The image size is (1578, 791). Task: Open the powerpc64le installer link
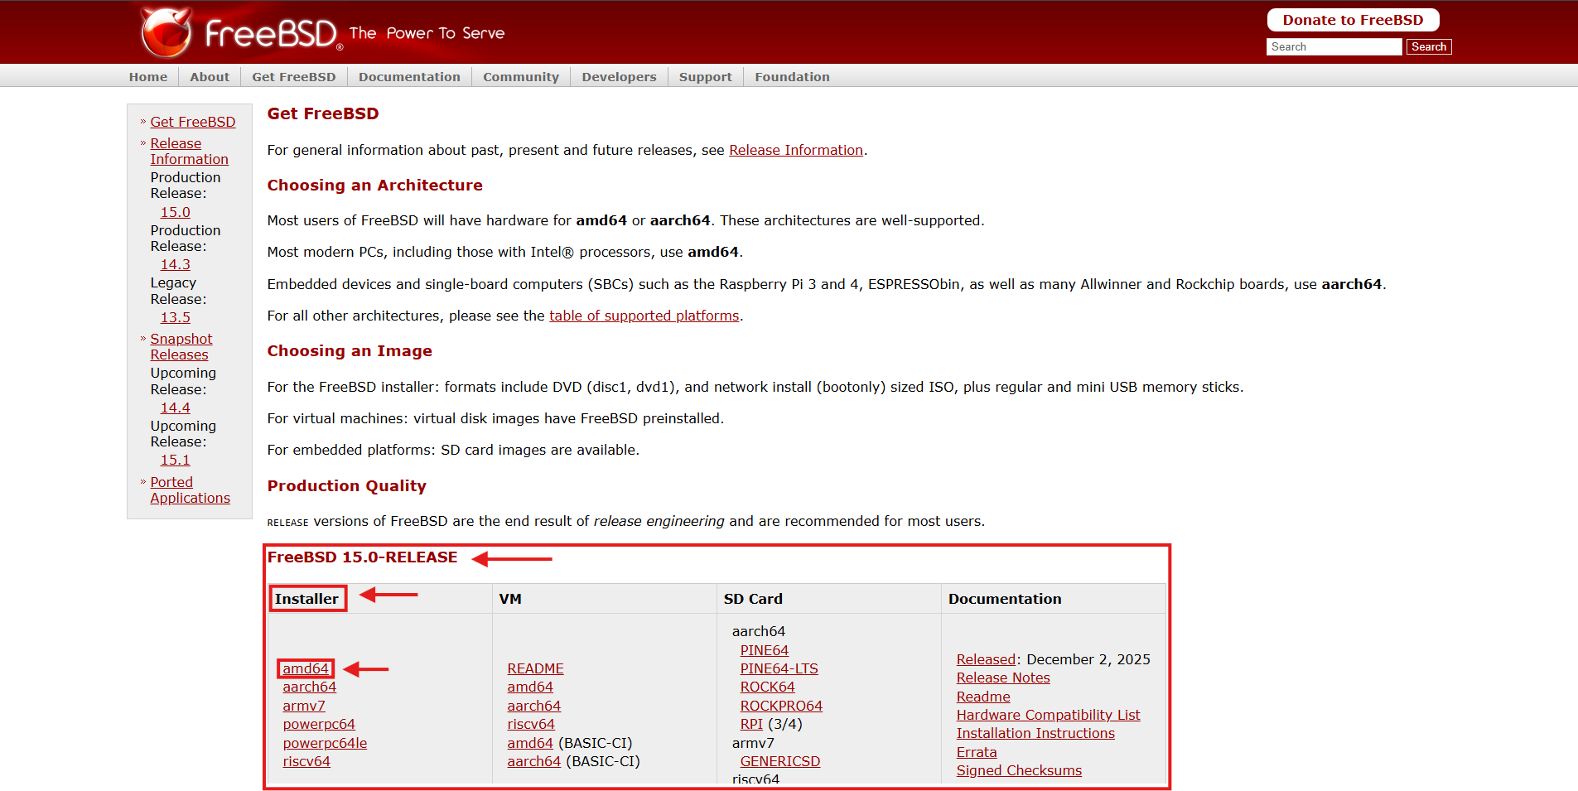click(x=325, y=744)
